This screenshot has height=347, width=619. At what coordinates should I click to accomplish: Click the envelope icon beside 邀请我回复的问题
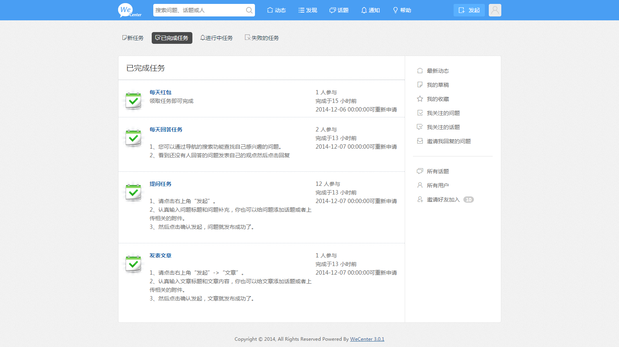coord(420,141)
